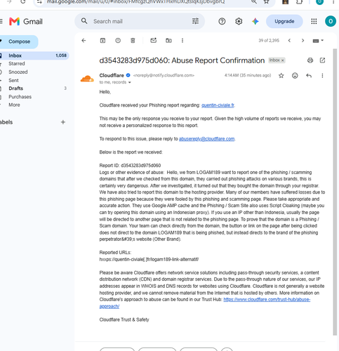Screen dimensions: 339x351
Task: Click the email scrollbar
Action: pyautogui.click(x=335, y=192)
